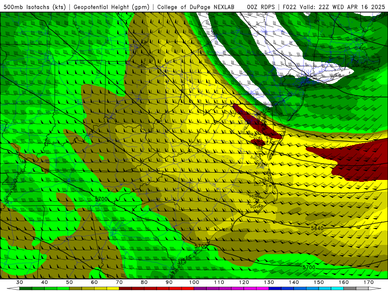Click the purple 100-105 kt legend swatch
The height and width of the screenshot is (291, 388).
click(200, 289)
